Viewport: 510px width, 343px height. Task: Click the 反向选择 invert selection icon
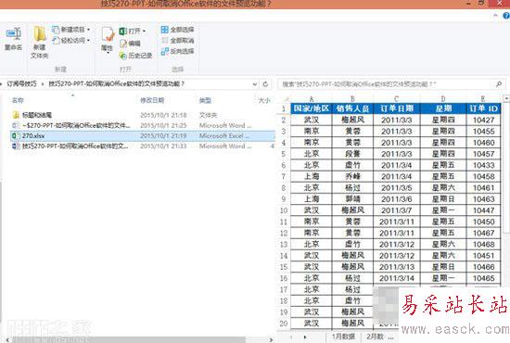tap(164, 51)
